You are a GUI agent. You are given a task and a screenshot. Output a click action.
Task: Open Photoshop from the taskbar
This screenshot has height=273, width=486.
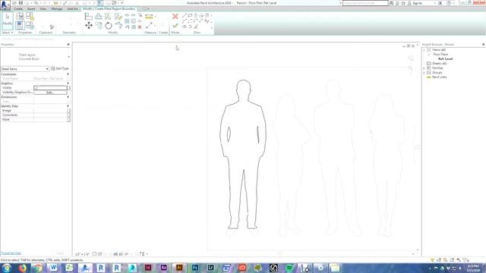click(195, 268)
